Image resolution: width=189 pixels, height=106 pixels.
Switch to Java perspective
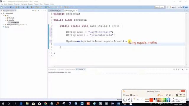[x=185, y=7]
